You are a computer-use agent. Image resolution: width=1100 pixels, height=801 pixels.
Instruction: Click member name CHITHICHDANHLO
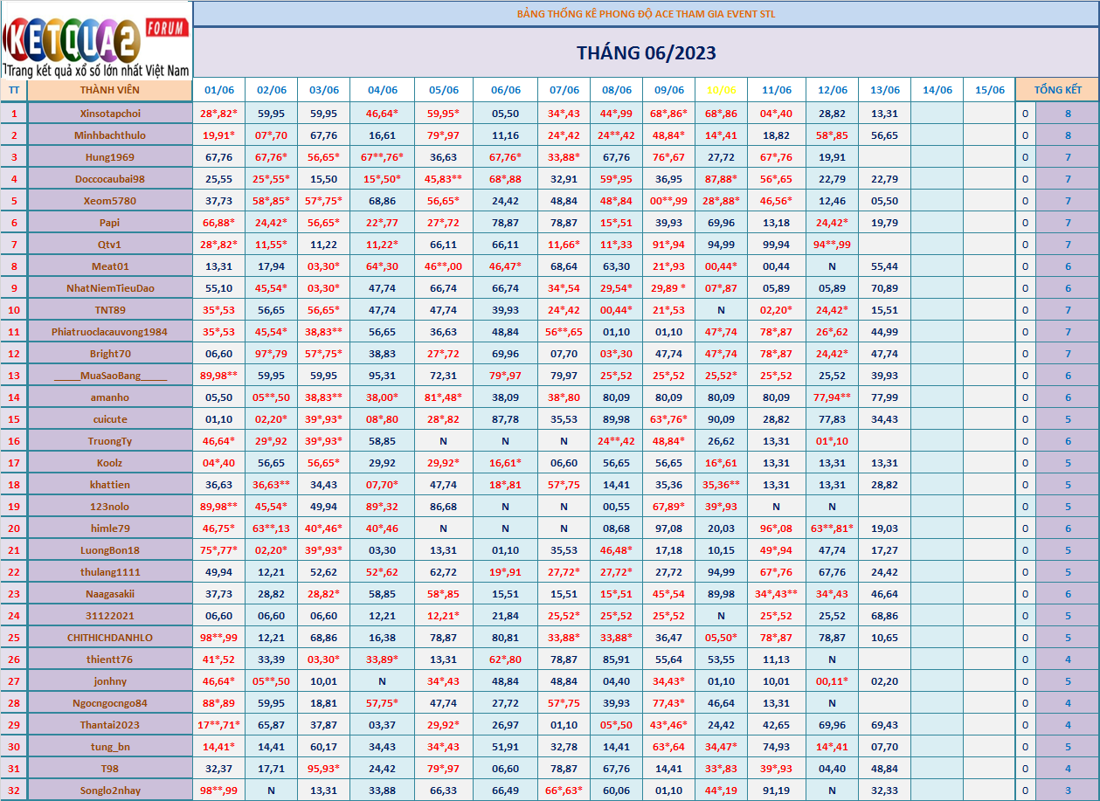pyautogui.click(x=109, y=638)
